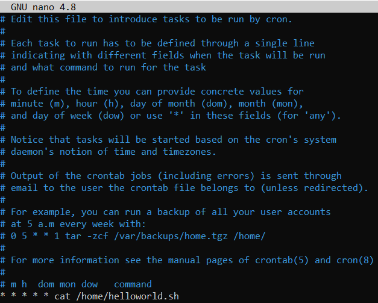The height and width of the screenshot is (303, 378).
Task: Click the 'Output of the crontab jobs' line
Action: point(176,176)
